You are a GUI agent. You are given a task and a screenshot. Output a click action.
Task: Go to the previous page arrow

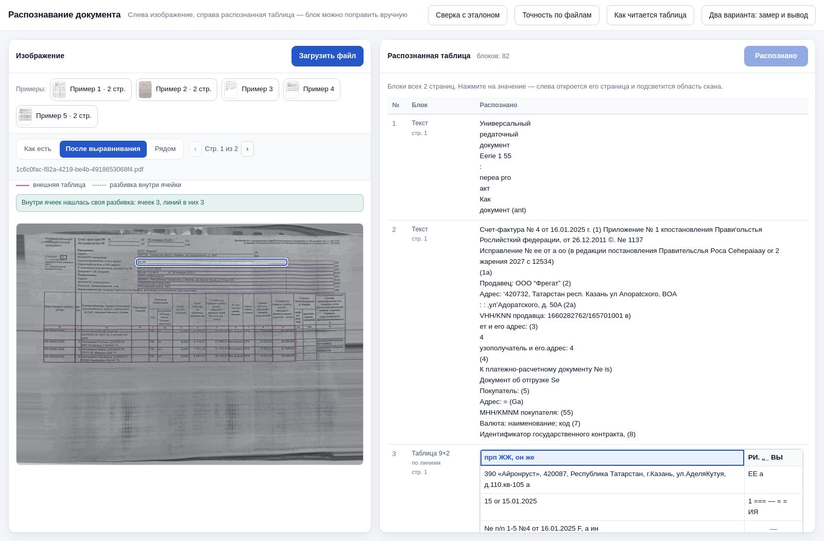(x=195, y=149)
